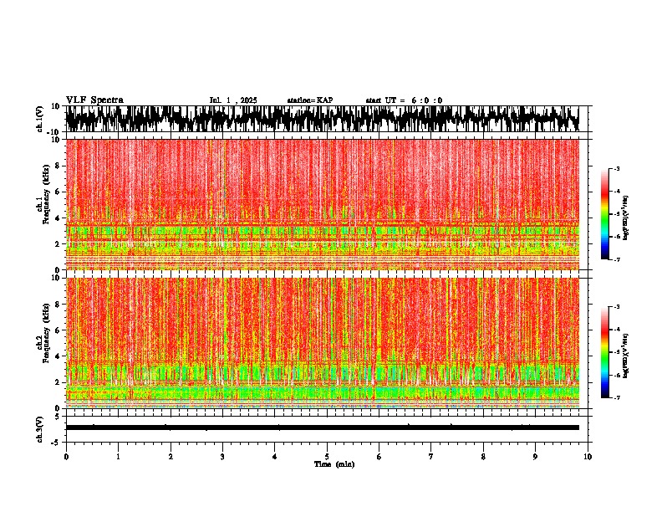
Task: Click the ch.1 color scale bar
Action: (605, 214)
